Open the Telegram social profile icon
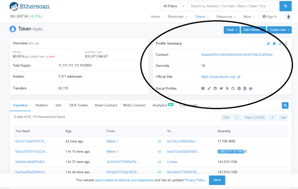Image resolution: width=298 pixels, height=189 pixels. (239, 88)
